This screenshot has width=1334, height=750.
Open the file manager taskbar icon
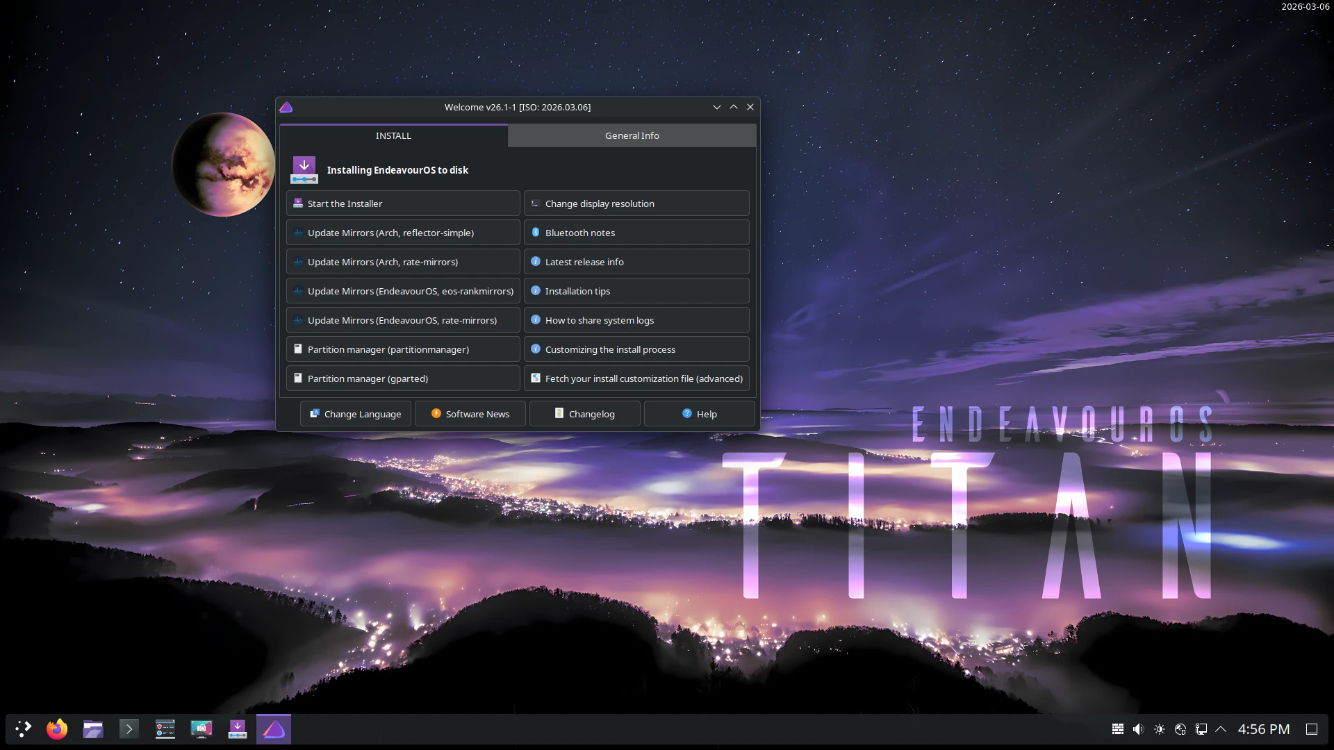[93, 729]
